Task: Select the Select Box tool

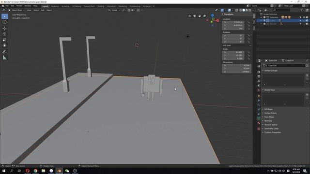Action: pos(4,16)
